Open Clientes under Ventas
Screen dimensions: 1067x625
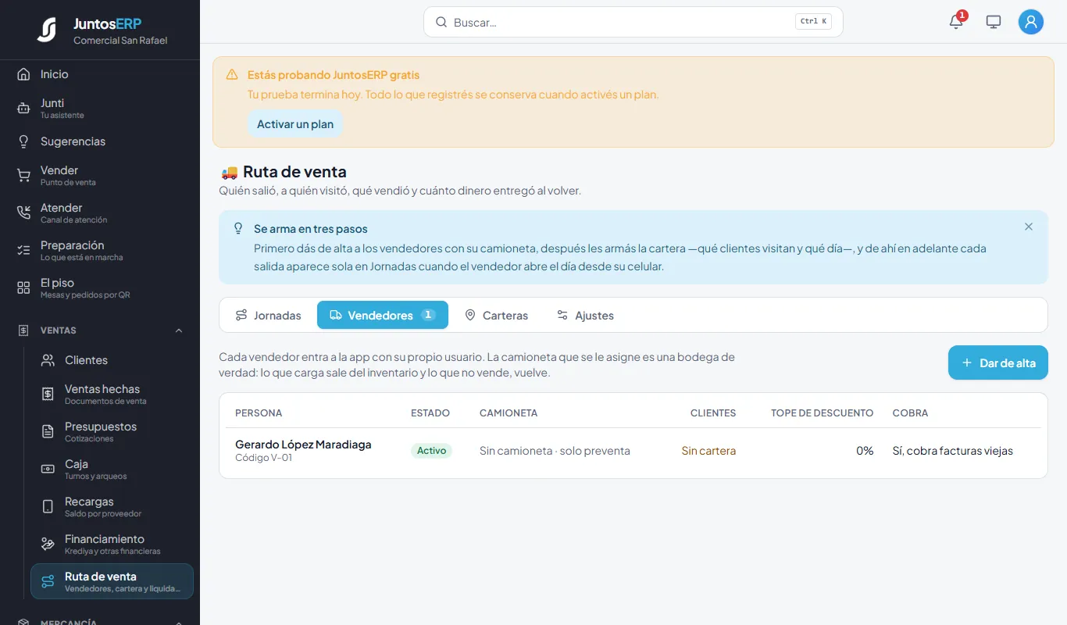[112, 360]
